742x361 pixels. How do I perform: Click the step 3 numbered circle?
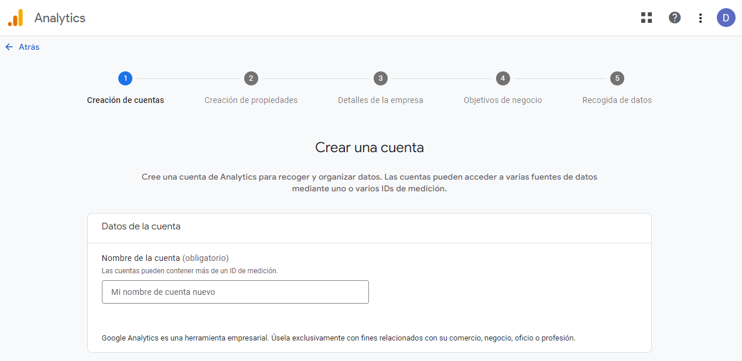point(381,78)
